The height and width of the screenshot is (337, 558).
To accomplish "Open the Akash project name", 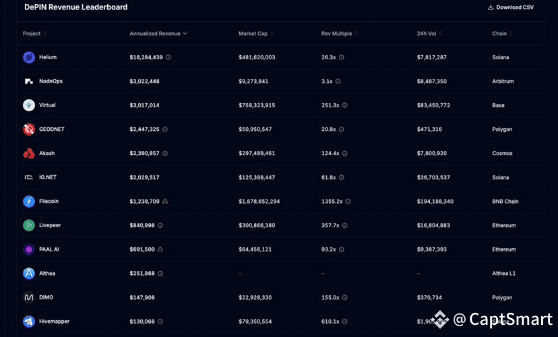I will 47,154.
